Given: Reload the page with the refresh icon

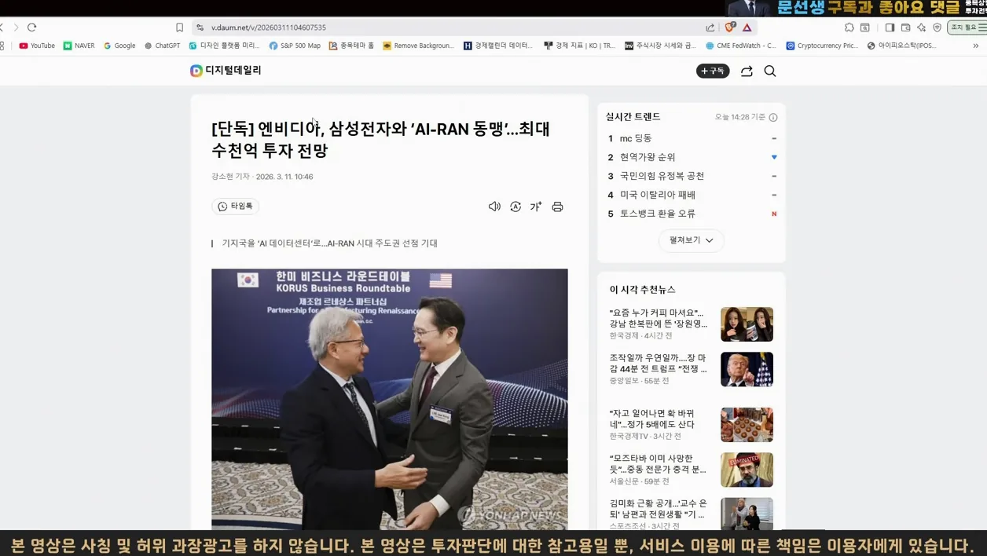Looking at the screenshot, I should pyautogui.click(x=32, y=27).
